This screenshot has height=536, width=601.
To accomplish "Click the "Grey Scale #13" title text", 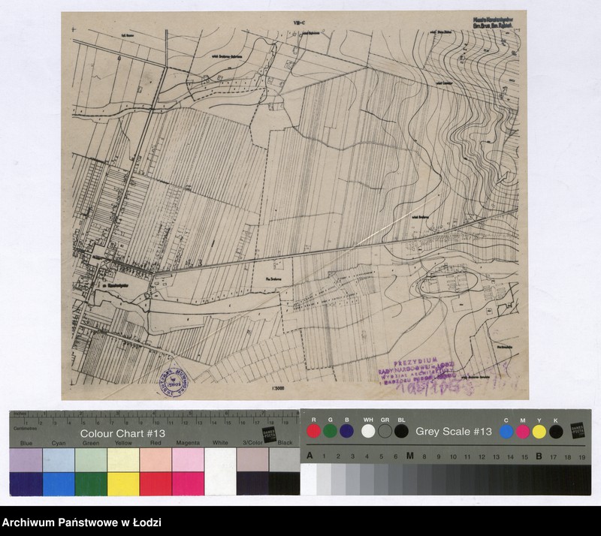I will pos(454,432).
